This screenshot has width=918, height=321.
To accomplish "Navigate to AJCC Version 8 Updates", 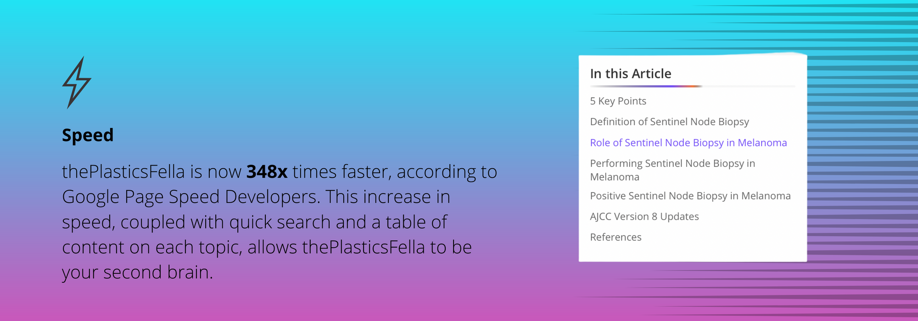I will click(x=644, y=216).
